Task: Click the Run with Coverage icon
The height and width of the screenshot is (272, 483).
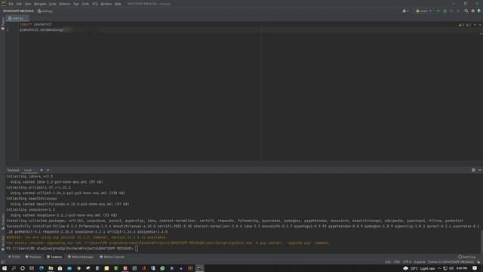Action: pyautogui.click(x=451, y=11)
